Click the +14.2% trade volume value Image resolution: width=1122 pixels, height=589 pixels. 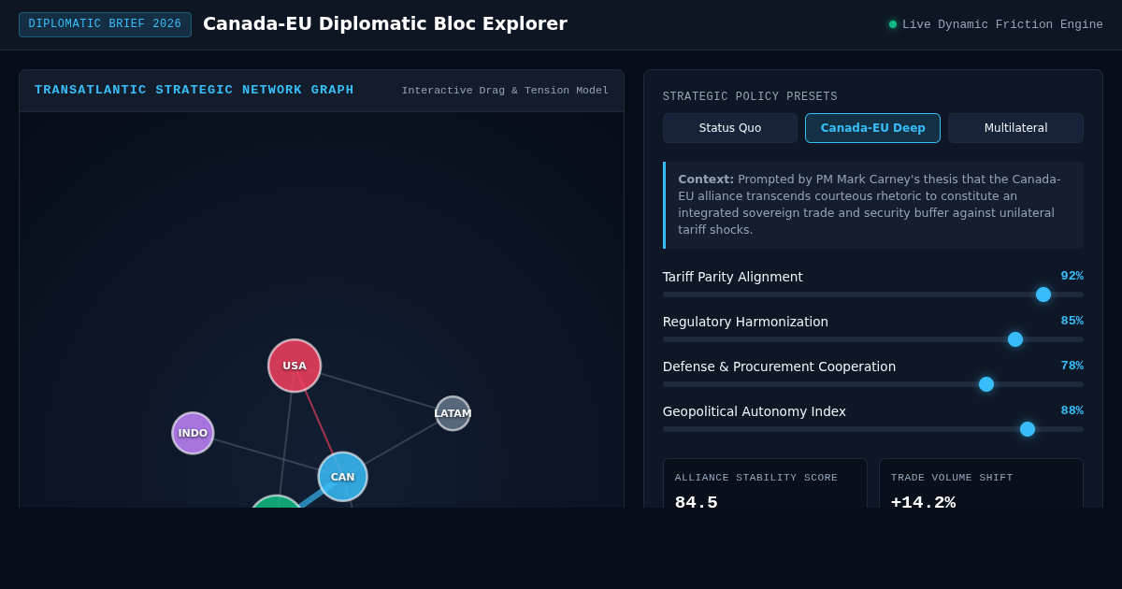[923, 502]
